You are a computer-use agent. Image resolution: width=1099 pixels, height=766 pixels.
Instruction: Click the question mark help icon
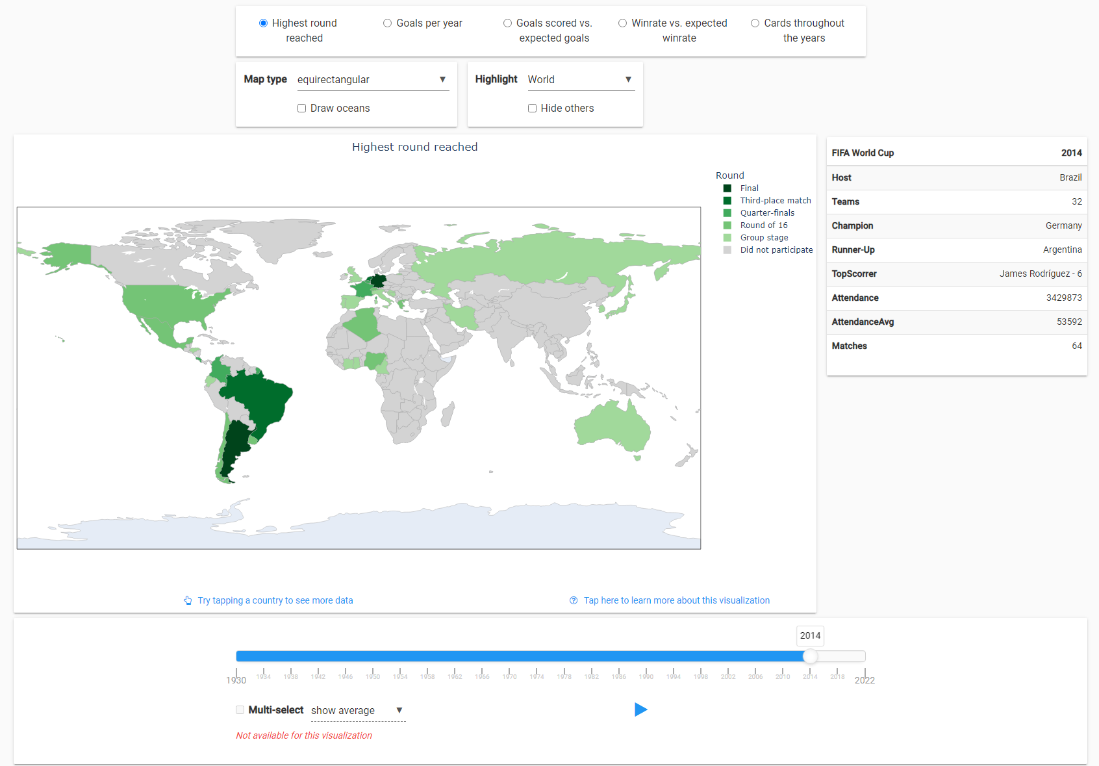[x=574, y=600]
